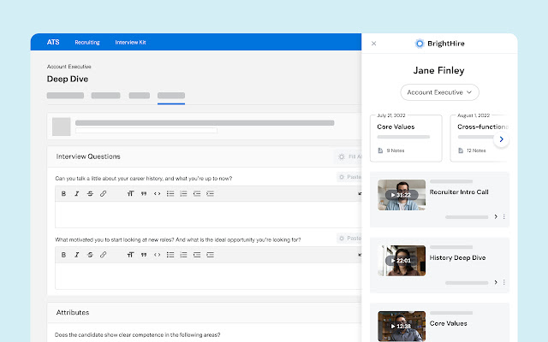Insert link in first question's editor
Screen dimensions: 548x342
(x=104, y=194)
